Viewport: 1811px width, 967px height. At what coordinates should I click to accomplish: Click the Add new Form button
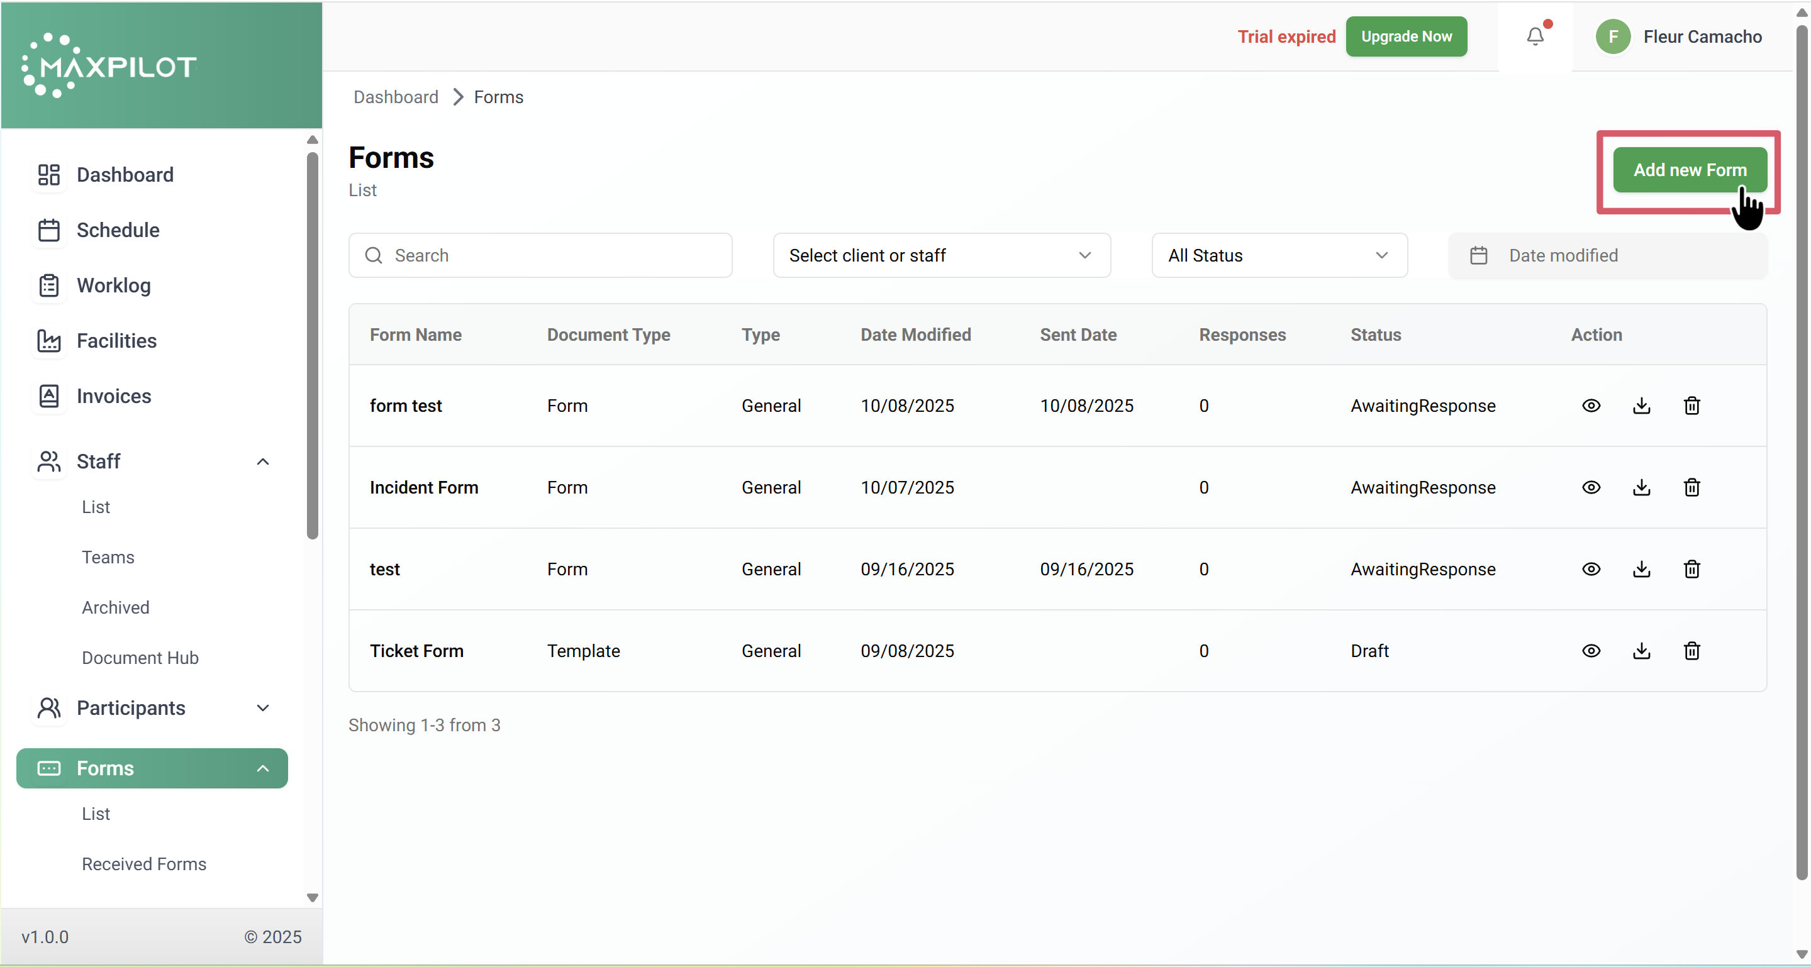(1689, 170)
